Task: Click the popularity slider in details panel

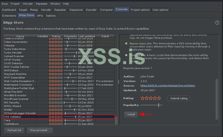Action: click(x=151, y=105)
